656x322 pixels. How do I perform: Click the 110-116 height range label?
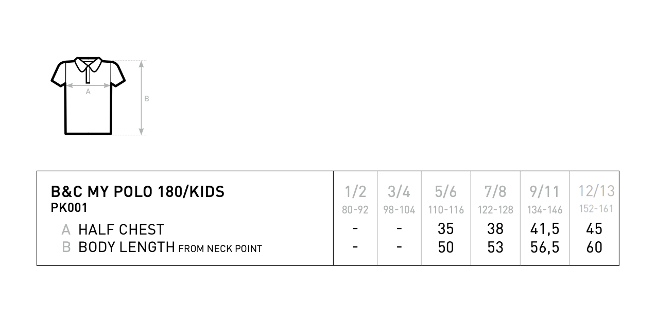click(446, 210)
